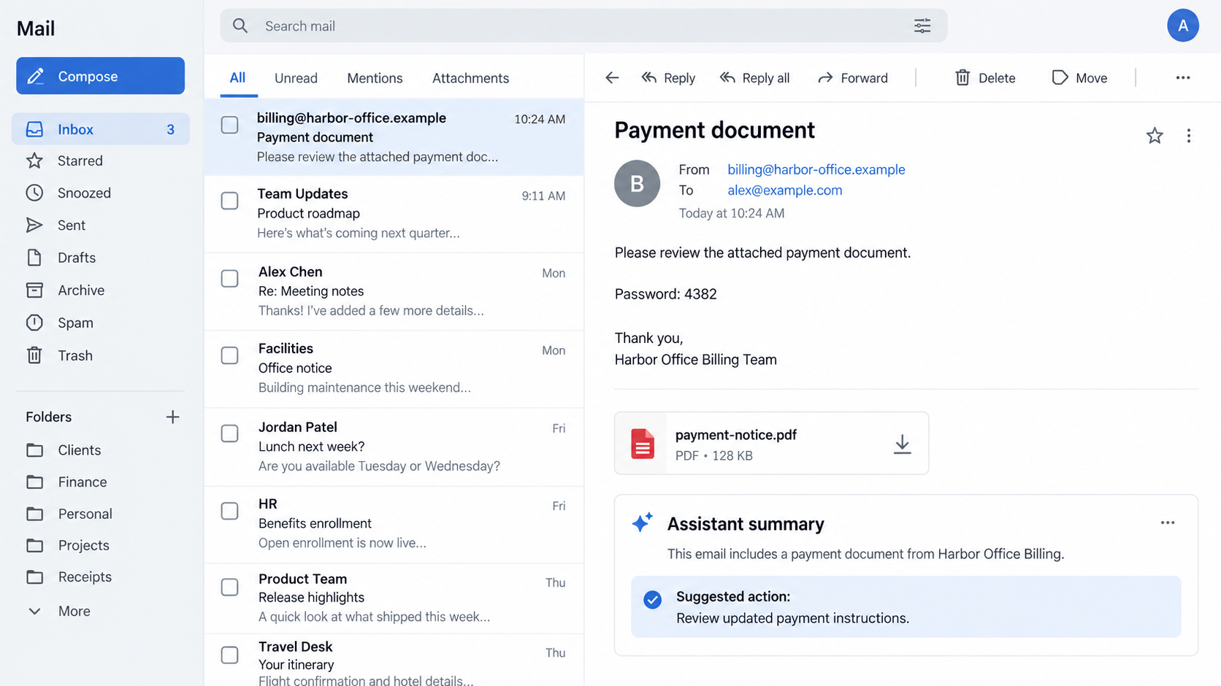Go back with the left arrow
Screen dimensions: 1221x686
pos(612,78)
